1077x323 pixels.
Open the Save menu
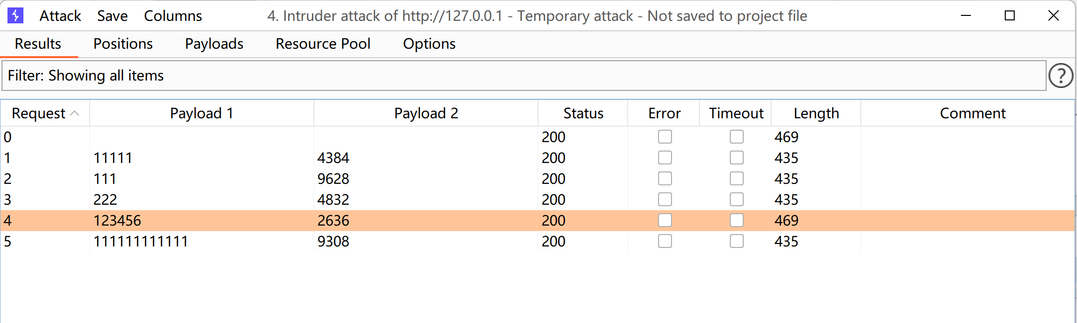click(x=112, y=16)
